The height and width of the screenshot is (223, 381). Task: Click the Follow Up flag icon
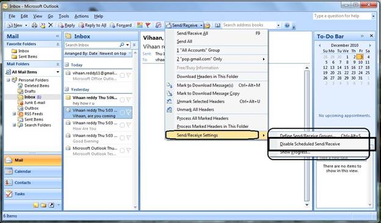coord(148,25)
